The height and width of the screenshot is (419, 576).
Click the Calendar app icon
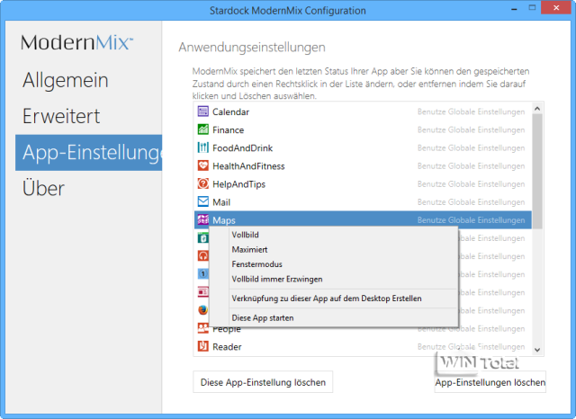(202, 111)
